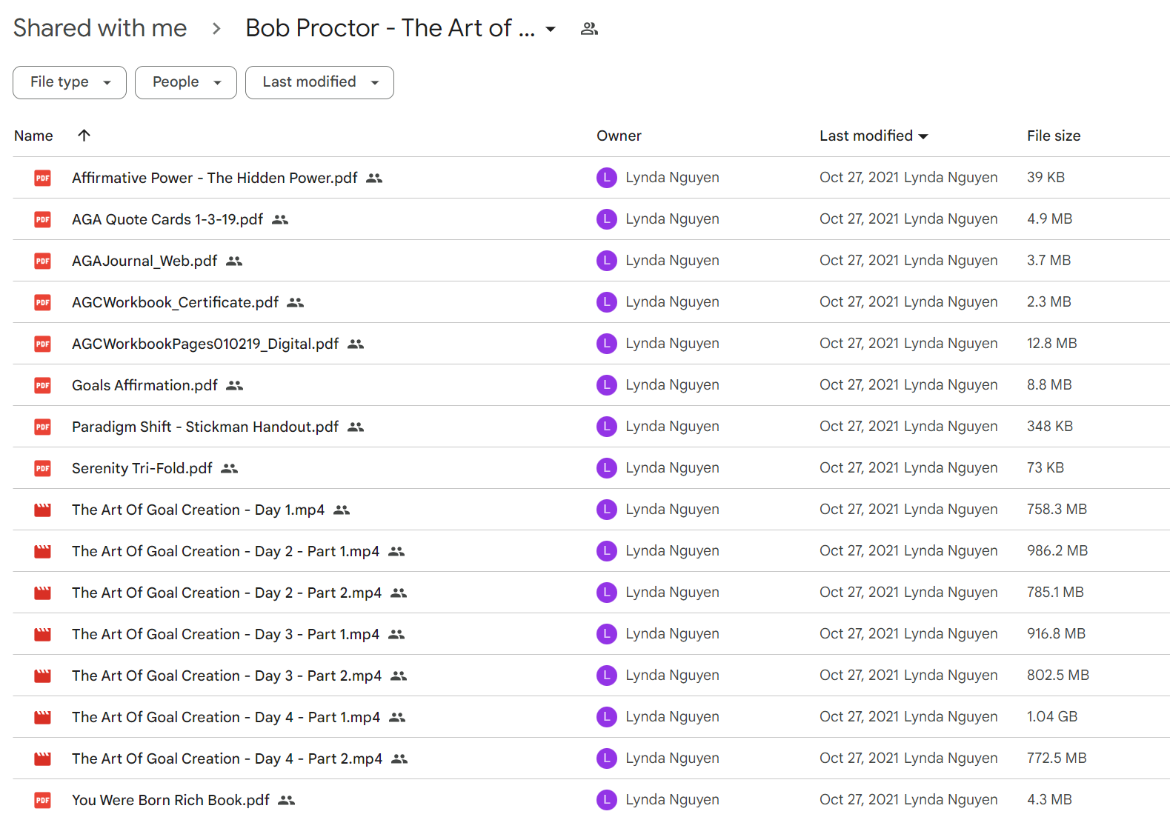Click video icon for Day 2 - Part 2.mp4
Screen dimensions: 1170x817
click(x=43, y=593)
